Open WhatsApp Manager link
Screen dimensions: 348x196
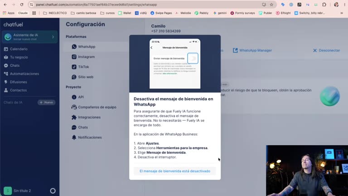(252, 50)
